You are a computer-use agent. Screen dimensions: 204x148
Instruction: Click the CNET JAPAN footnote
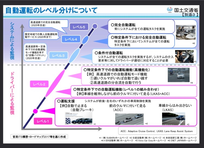(x=182, y=140)
